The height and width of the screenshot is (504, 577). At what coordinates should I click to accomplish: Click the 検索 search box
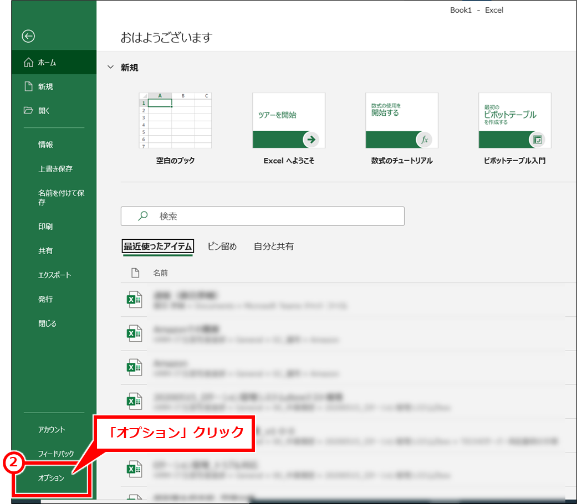pyautogui.click(x=262, y=216)
